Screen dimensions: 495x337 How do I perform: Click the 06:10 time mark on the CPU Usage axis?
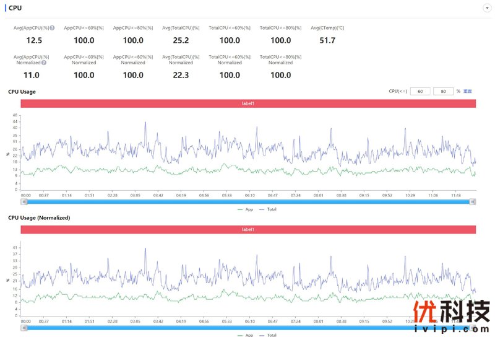(249, 195)
